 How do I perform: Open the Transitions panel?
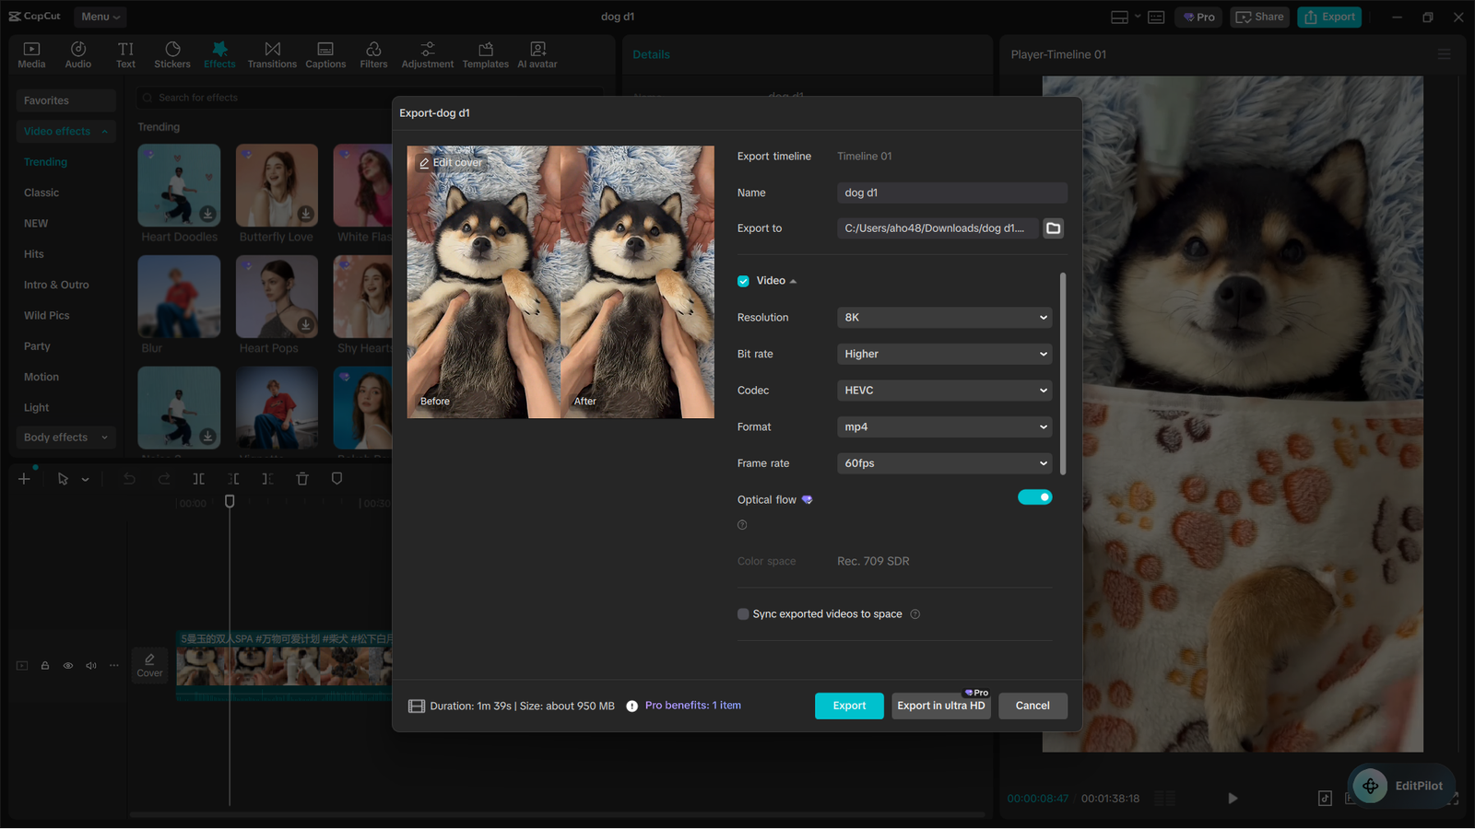point(272,53)
